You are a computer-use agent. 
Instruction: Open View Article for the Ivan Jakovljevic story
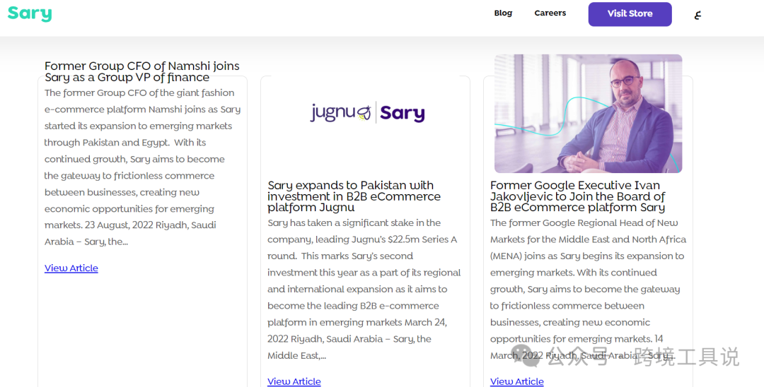click(516, 381)
